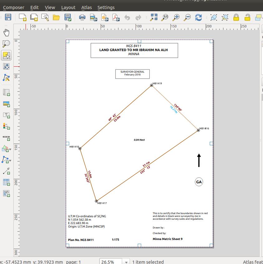Click the map title frame NGS 8411

coord(134,50)
